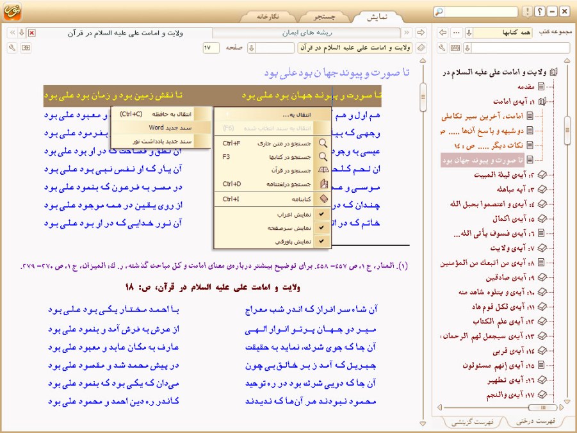Choose سند جدید Word from submenu

(161, 127)
